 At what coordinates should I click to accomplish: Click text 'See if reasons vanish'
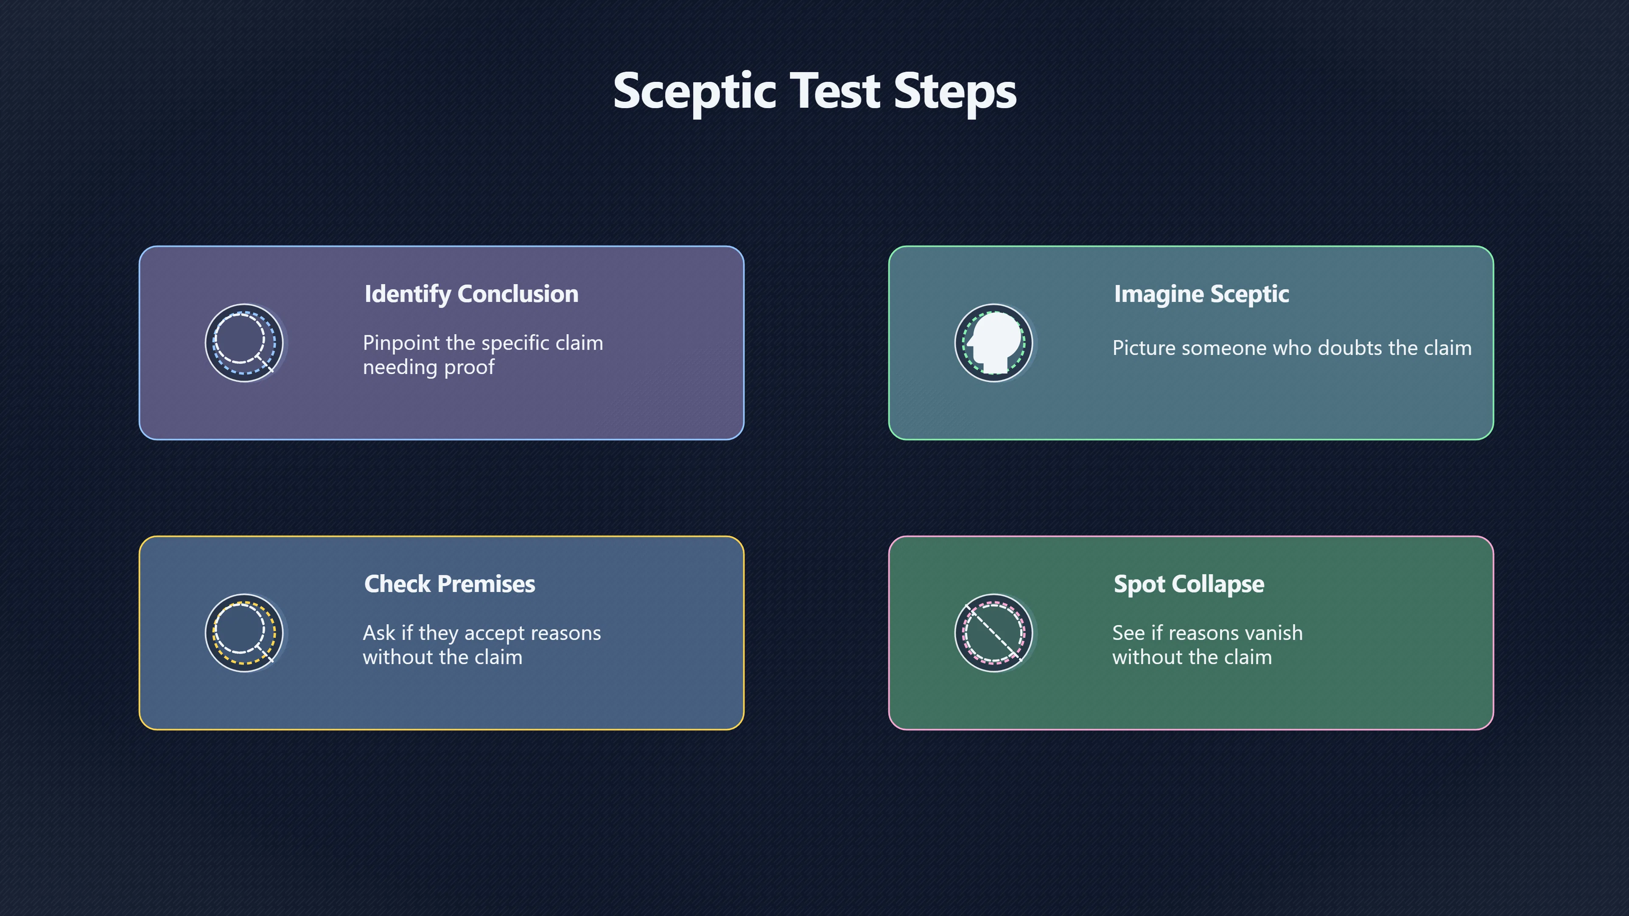(x=1207, y=633)
